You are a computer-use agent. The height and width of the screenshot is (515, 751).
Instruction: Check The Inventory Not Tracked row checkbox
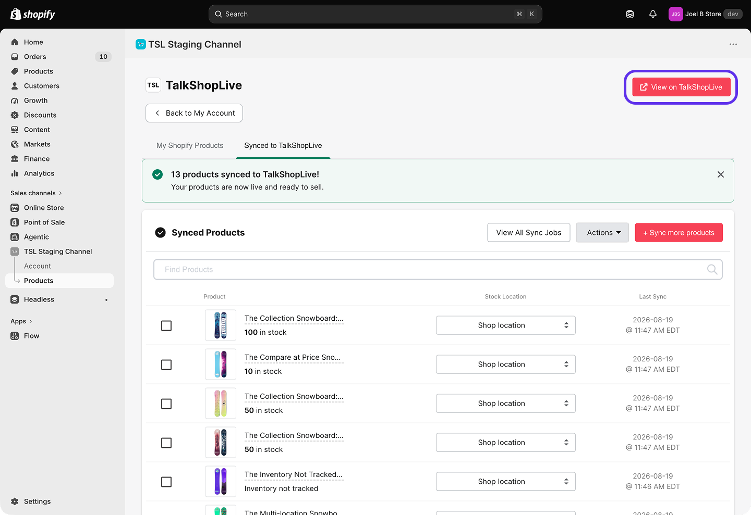(x=166, y=482)
